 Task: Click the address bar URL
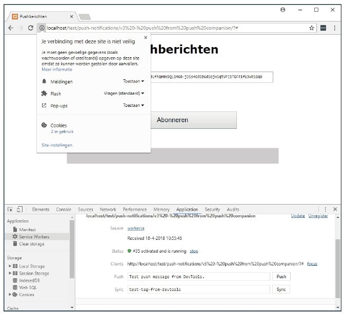coord(143,28)
